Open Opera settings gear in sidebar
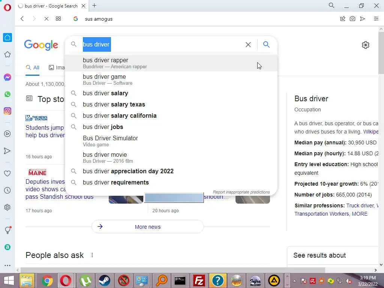The width and height of the screenshot is (384, 288). 7,207
